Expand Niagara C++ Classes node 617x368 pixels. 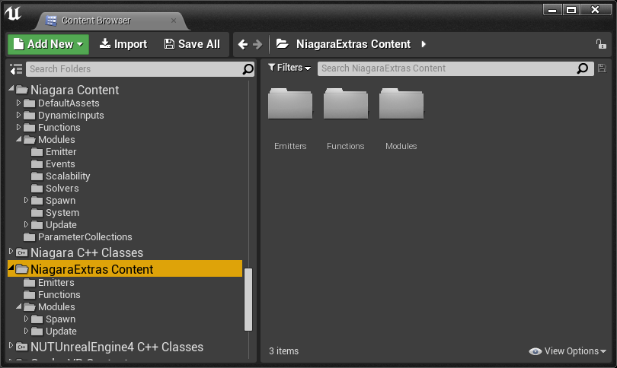(x=11, y=252)
